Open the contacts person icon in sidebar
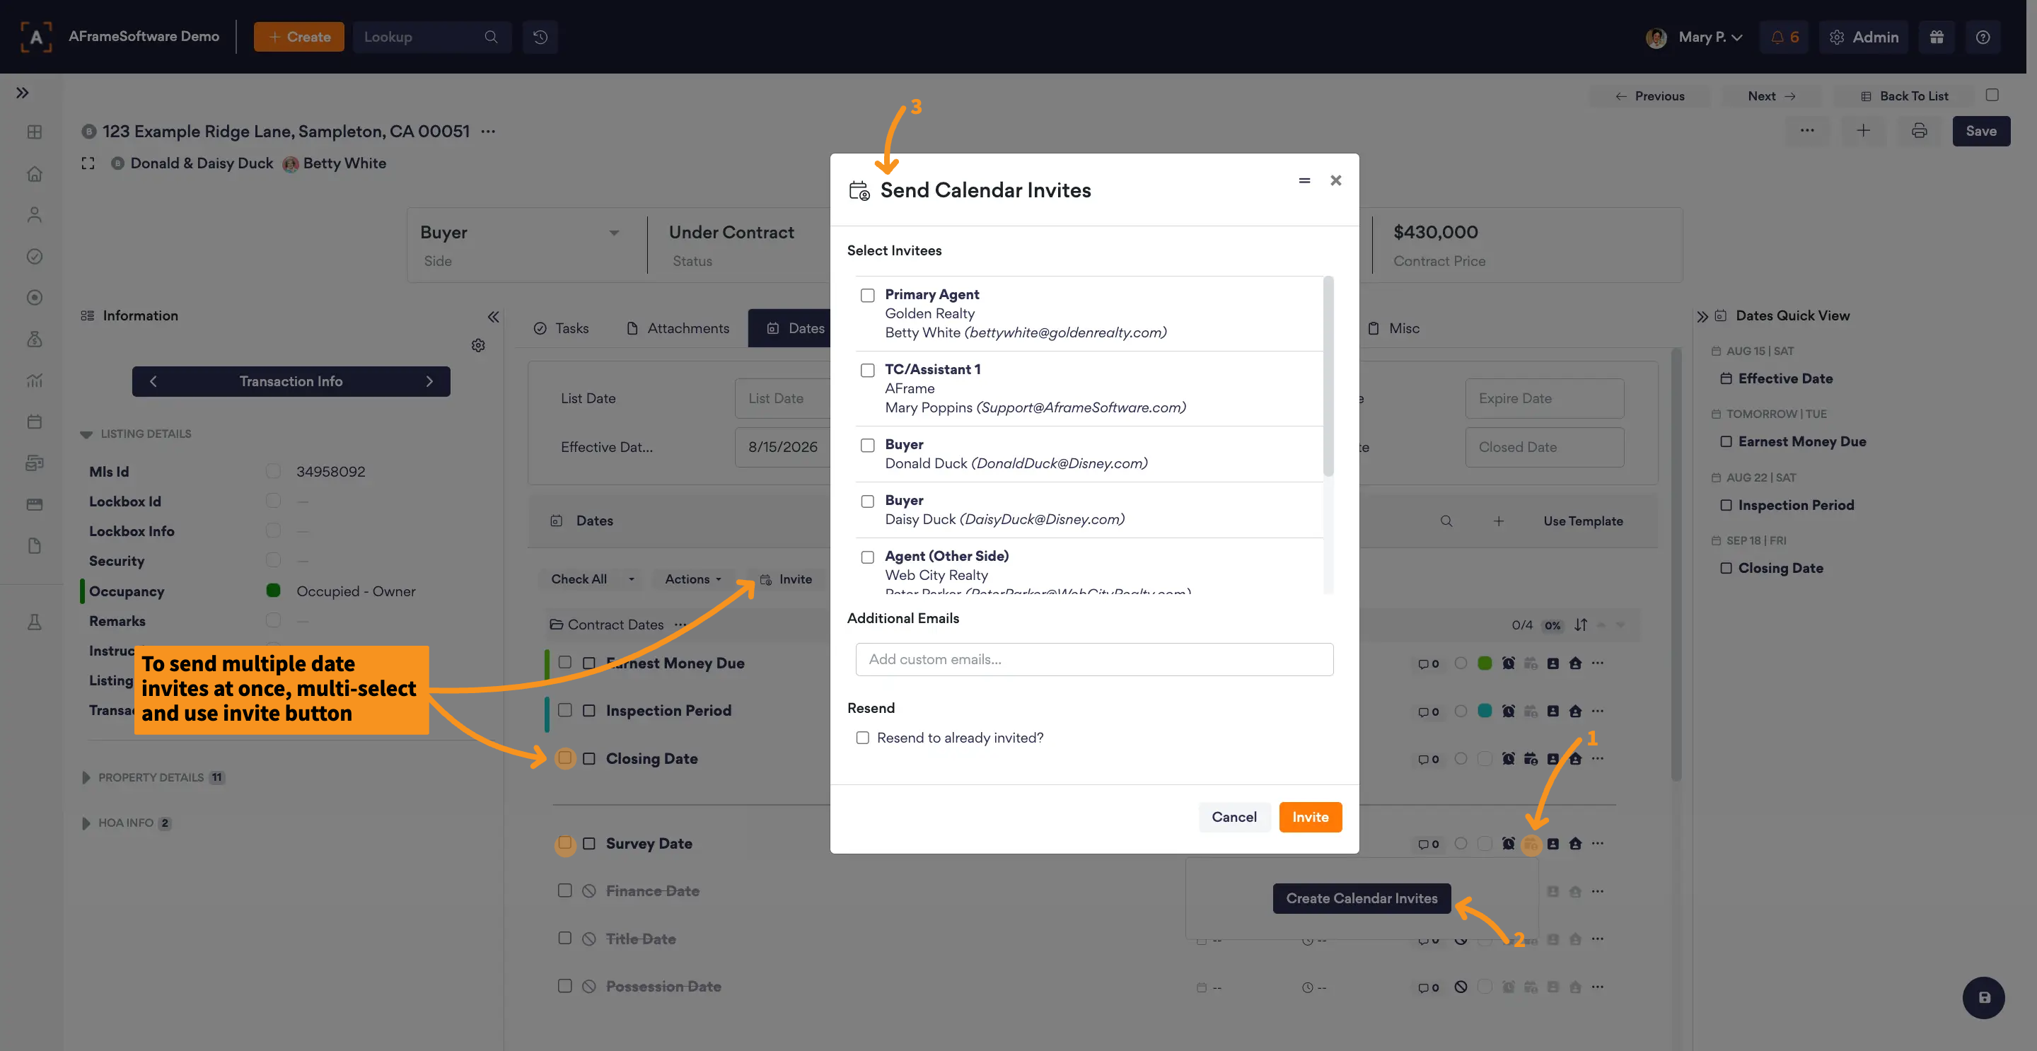 click(34, 215)
